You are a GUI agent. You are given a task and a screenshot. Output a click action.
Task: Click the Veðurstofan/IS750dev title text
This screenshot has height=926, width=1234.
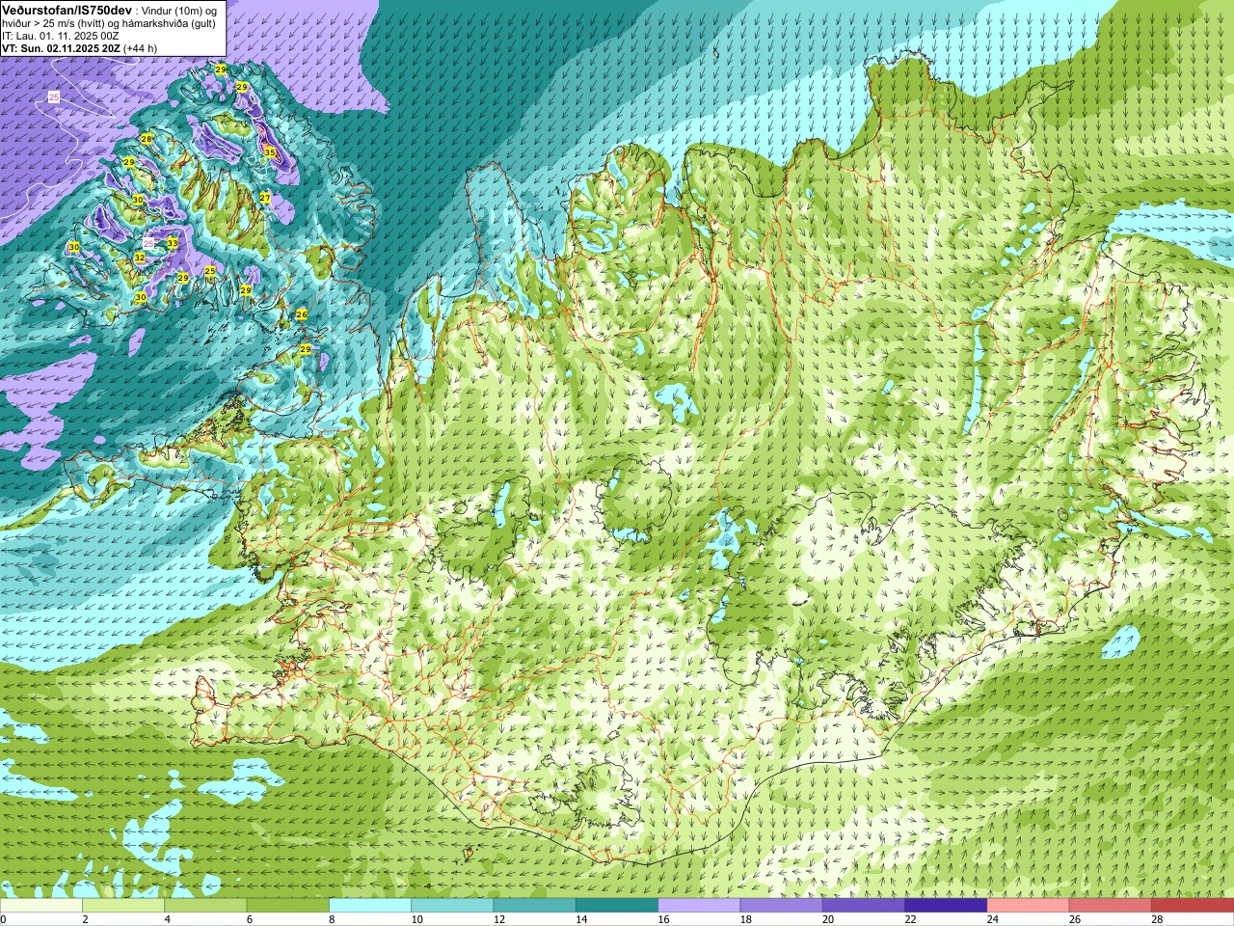67,10
